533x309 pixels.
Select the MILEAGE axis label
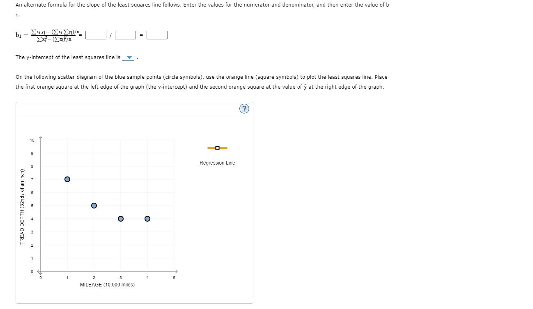(x=107, y=284)
